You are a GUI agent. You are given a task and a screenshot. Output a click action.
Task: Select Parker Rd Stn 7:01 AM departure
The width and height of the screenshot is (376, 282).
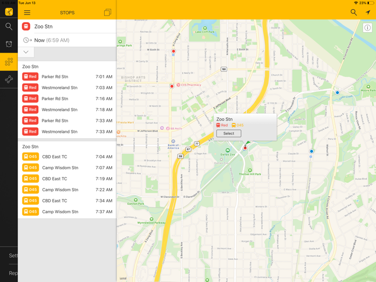tap(67, 77)
